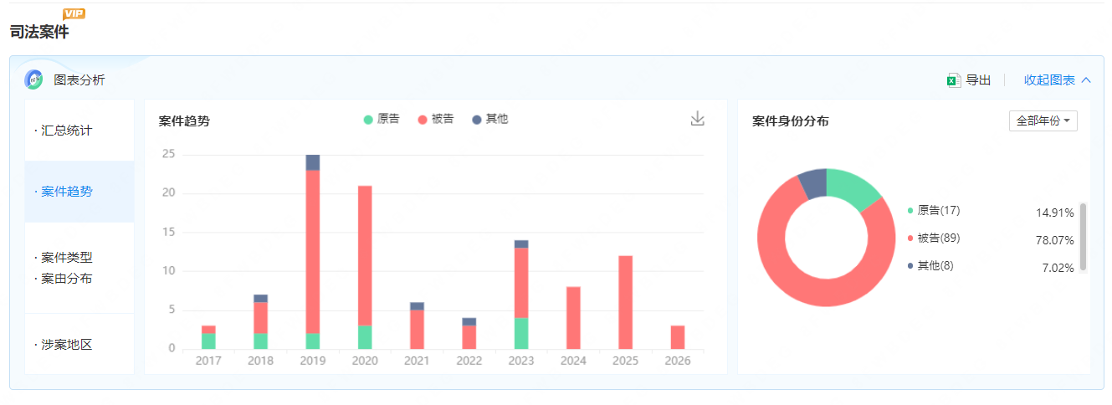
Task: Click the Excel export icon
Action: pos(953,80)
